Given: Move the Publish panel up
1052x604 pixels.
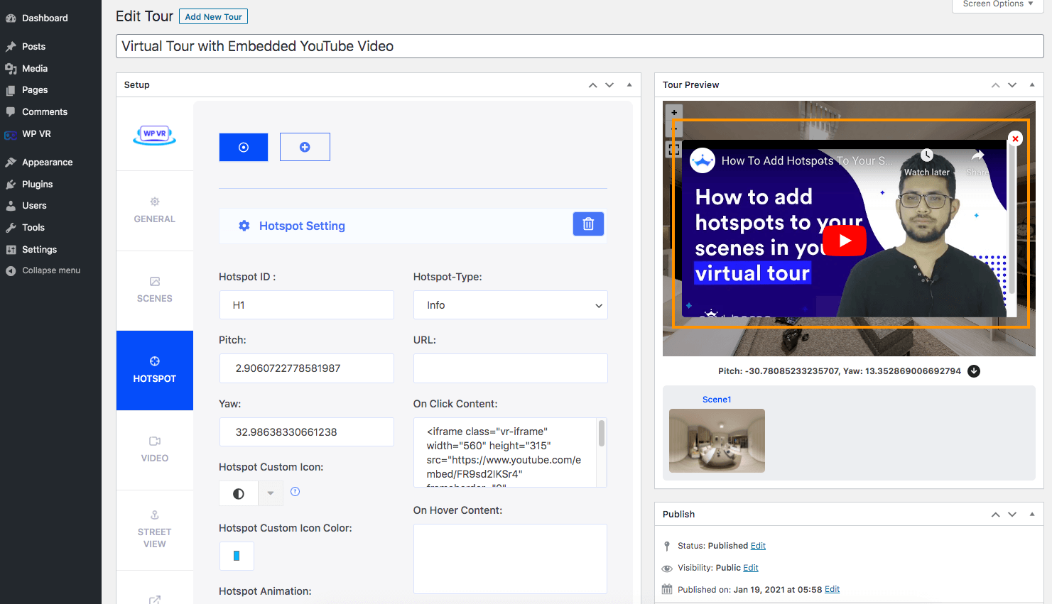Looking at the screenshot, I should click(996, 515).
